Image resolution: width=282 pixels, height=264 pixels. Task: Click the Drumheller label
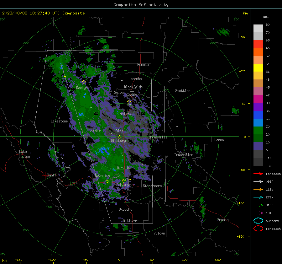184,155
